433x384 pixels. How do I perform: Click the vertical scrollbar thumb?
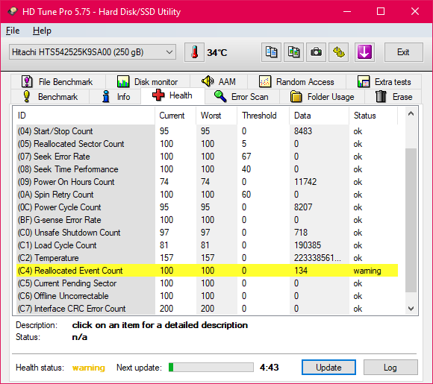411,220
